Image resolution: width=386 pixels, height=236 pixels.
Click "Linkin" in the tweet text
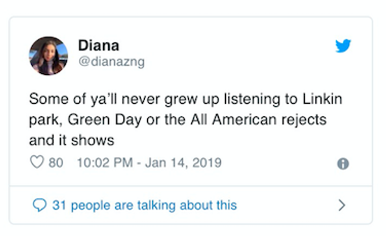[321, 99]
